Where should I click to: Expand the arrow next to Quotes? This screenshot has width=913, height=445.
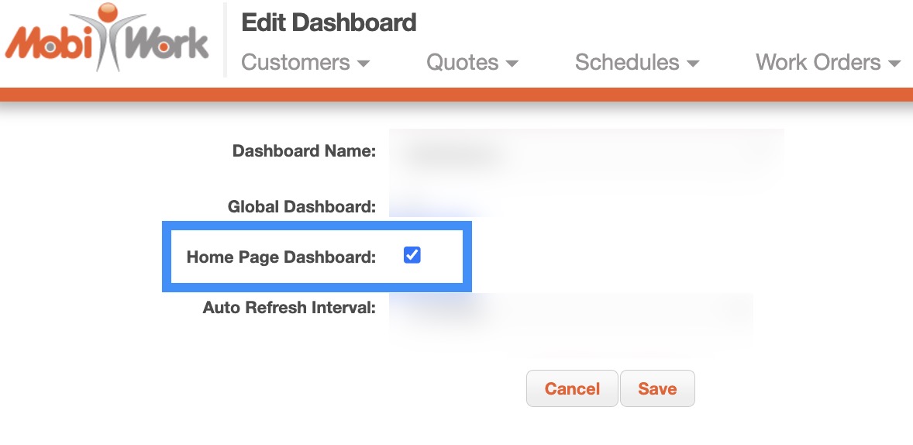[512, 64]
